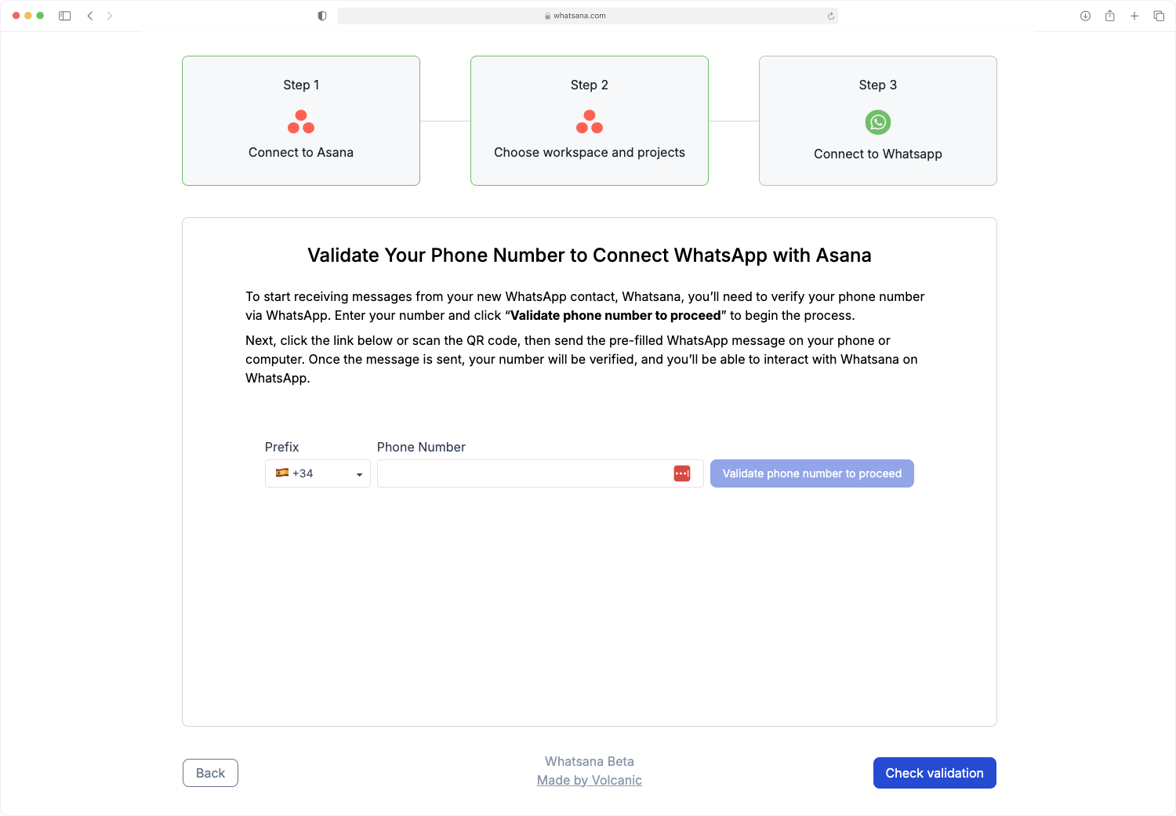Image resolution: width=1176 pixels, height=816 pixels.
Task: Reload the page with refresh icon
Action: click(x=831, y=16)
